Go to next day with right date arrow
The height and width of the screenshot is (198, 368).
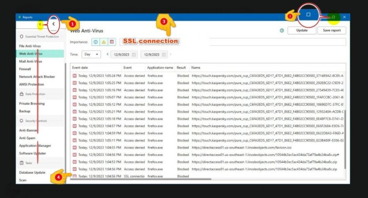(x=170, y=54)
